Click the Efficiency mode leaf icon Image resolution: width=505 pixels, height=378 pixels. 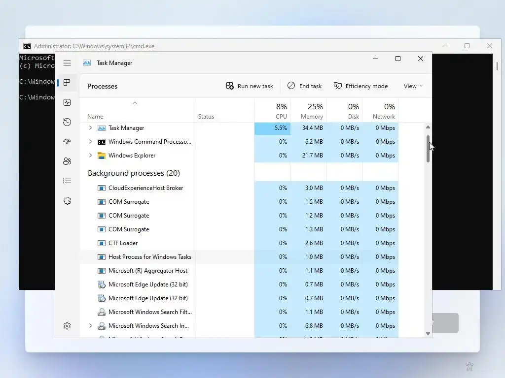(337, 86)
